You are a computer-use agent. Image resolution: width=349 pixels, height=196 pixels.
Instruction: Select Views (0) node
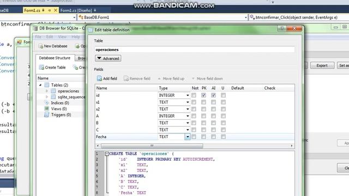[59, 109]
